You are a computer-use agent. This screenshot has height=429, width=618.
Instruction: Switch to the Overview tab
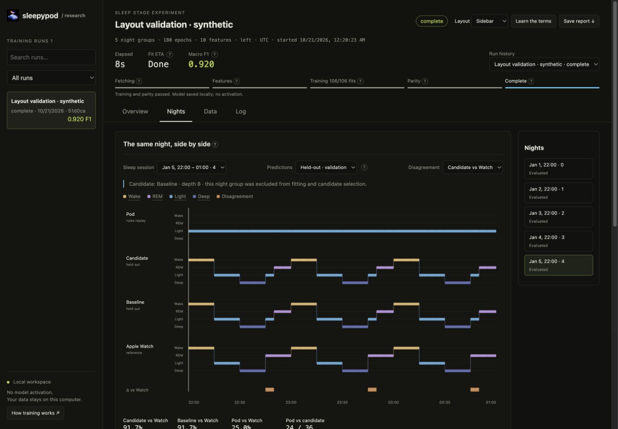[x=135, y=111]
